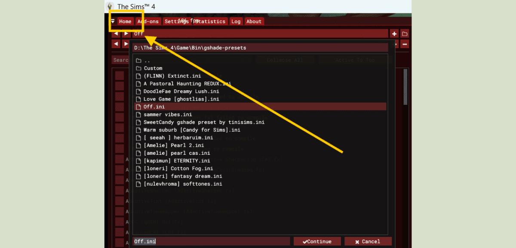Click The Sims 4 title bar icon
The height and width of the screenshot is (248, 516).
point(110,6)
